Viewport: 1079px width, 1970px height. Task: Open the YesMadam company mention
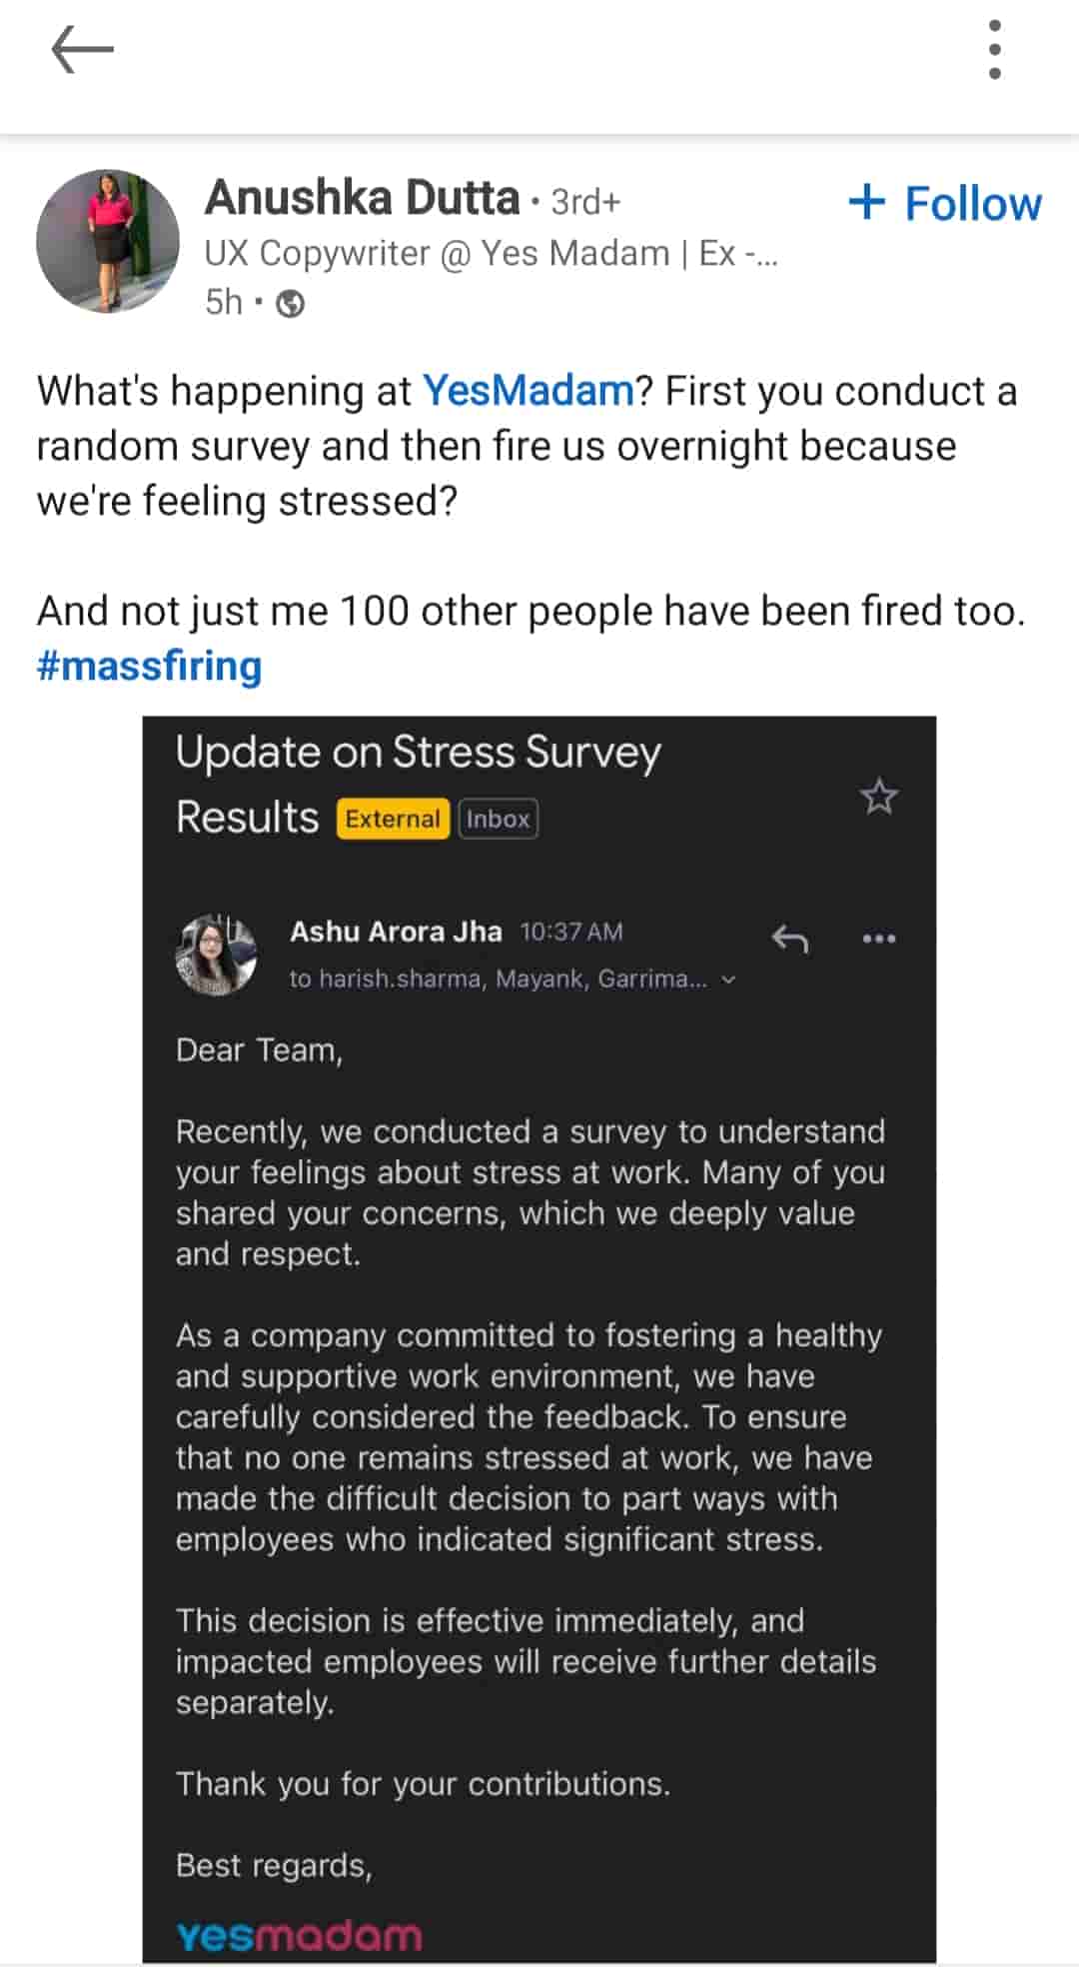click(529, 391)
